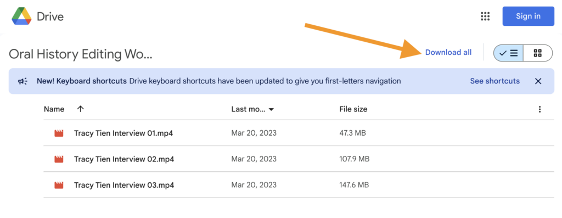The image size is (562, 218).
Task: Switch to list layout view
Action: pos(509,53)
